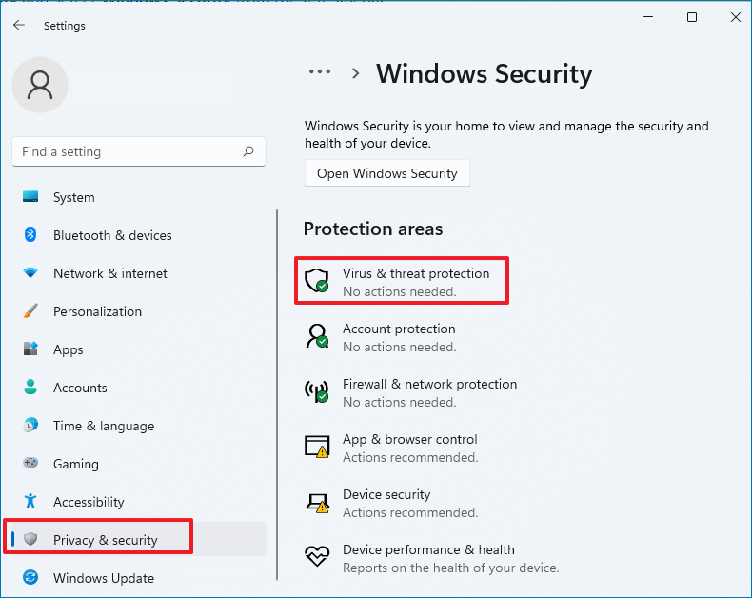Expand the breadcrumb ellipsis menu
Screen dimensions: 752x598
point(320,73)
